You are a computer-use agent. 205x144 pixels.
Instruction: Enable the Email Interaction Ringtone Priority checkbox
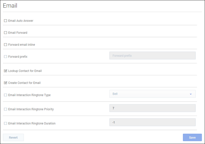coord(5,109)
